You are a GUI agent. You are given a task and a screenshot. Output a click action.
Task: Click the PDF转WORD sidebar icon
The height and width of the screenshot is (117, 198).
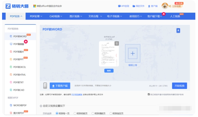pyautogui.click(x=11, y=36)
